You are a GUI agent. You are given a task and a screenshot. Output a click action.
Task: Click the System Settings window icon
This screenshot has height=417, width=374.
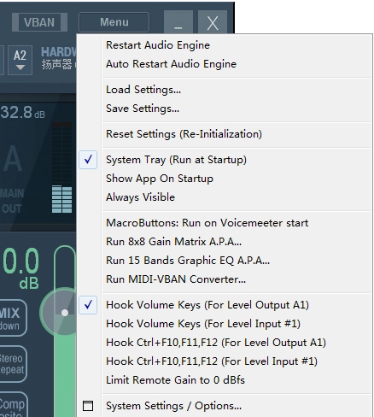[88, 406]
